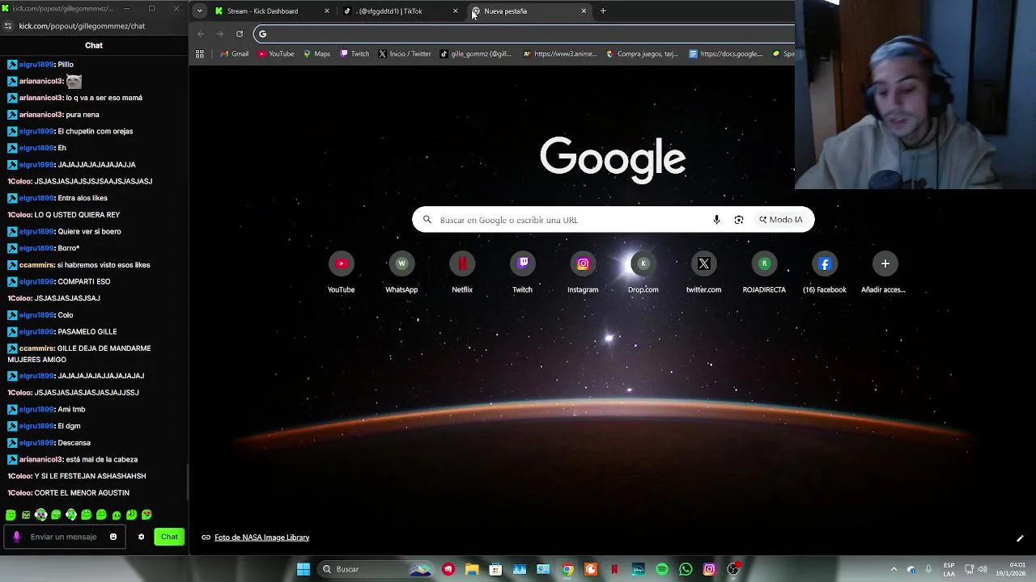Open the Chrome tab search dropdown
The height and width of the screenshot is (582, 1036).
[199, 11]
